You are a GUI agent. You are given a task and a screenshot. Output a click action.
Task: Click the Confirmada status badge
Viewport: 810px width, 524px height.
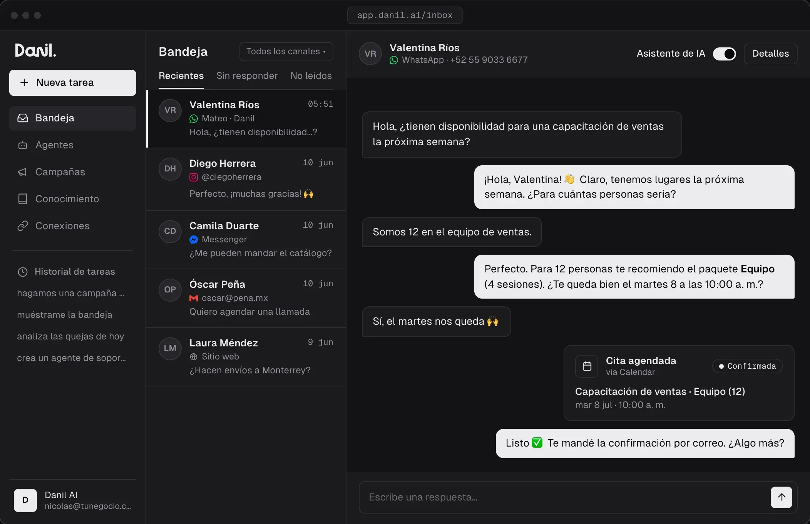[747, 366]
